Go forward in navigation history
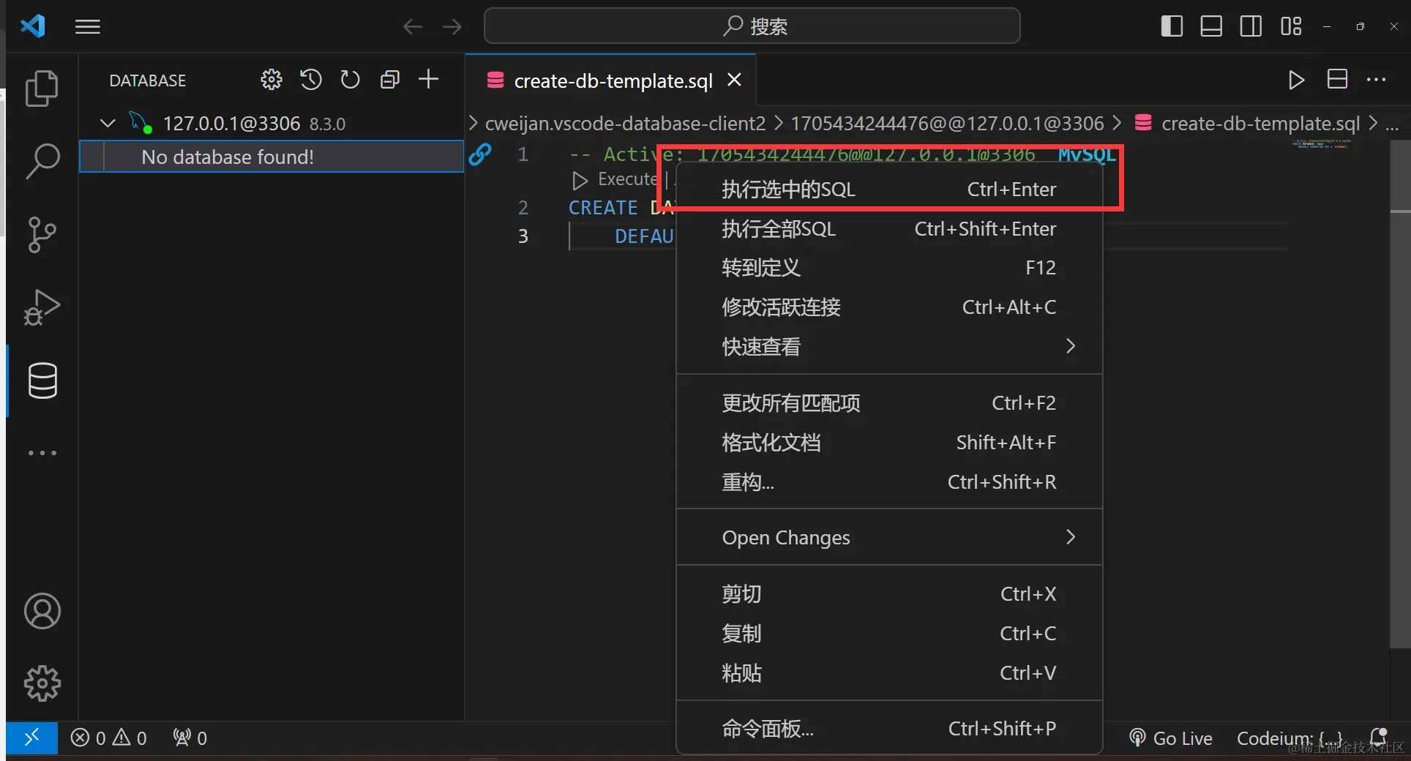Screen dimensions: 1411x761 (452, 27)
